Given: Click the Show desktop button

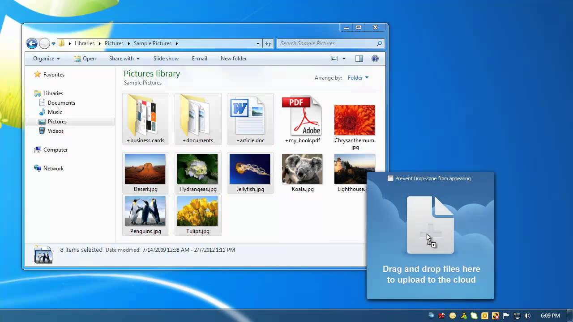Looking at the screenshot, I should click(x=569, y=315).
